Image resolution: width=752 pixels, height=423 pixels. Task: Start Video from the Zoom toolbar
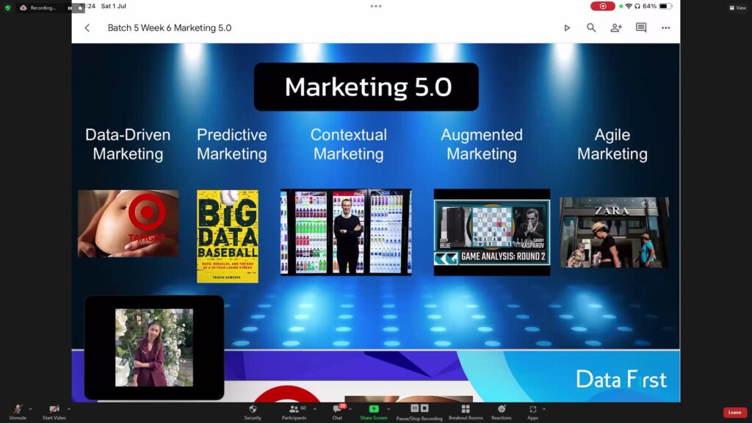click(54, 411)
